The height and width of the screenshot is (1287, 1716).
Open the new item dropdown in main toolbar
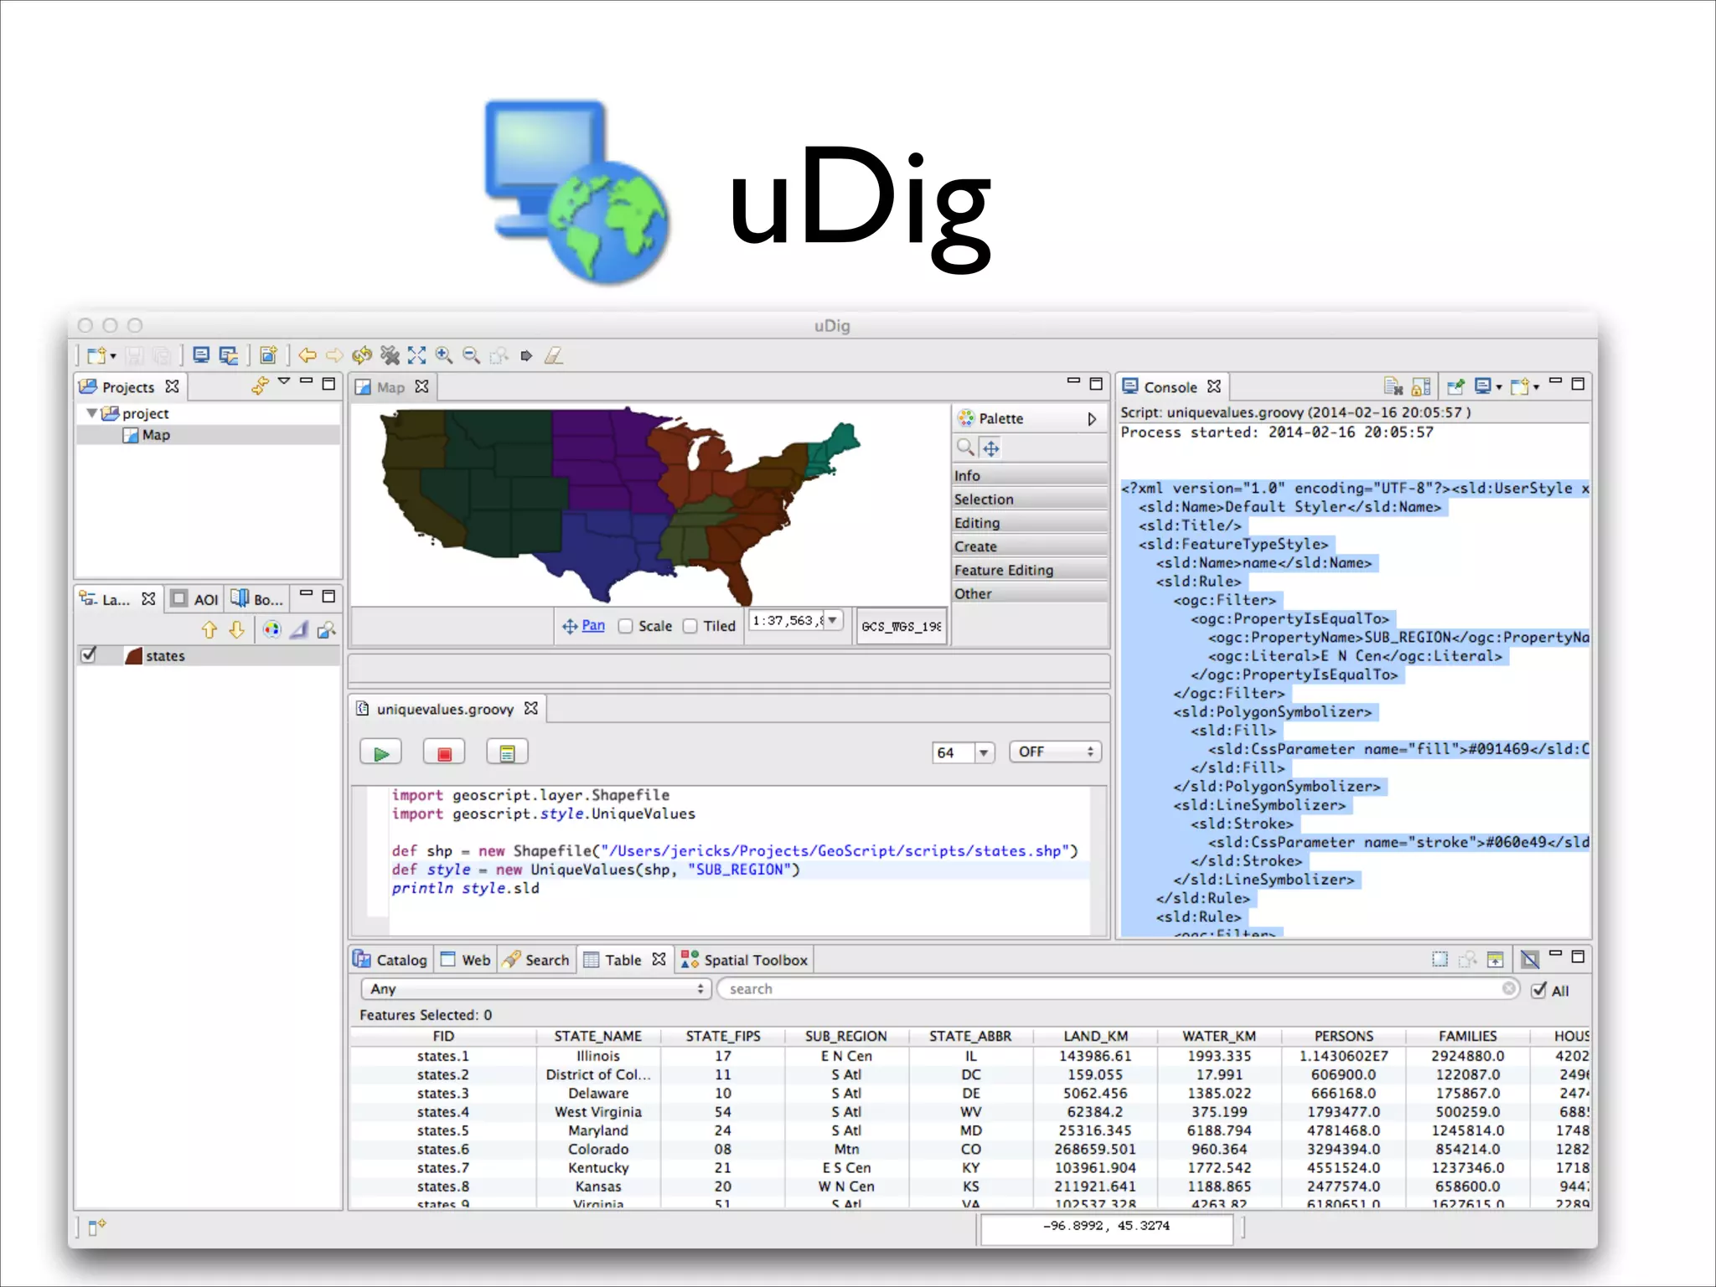(113, 356)
